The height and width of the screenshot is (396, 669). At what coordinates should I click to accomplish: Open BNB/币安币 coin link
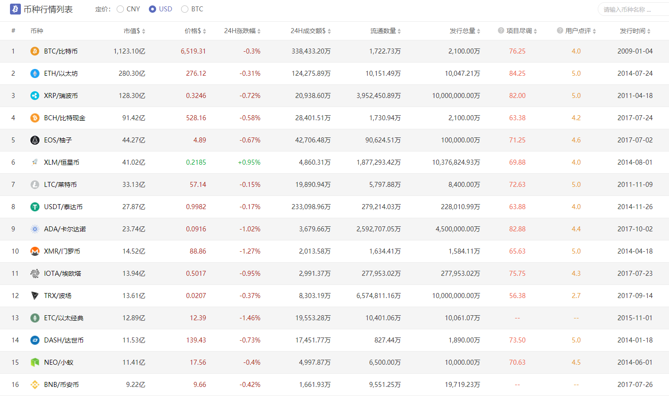pyautogui.click(x=61, y=385)
